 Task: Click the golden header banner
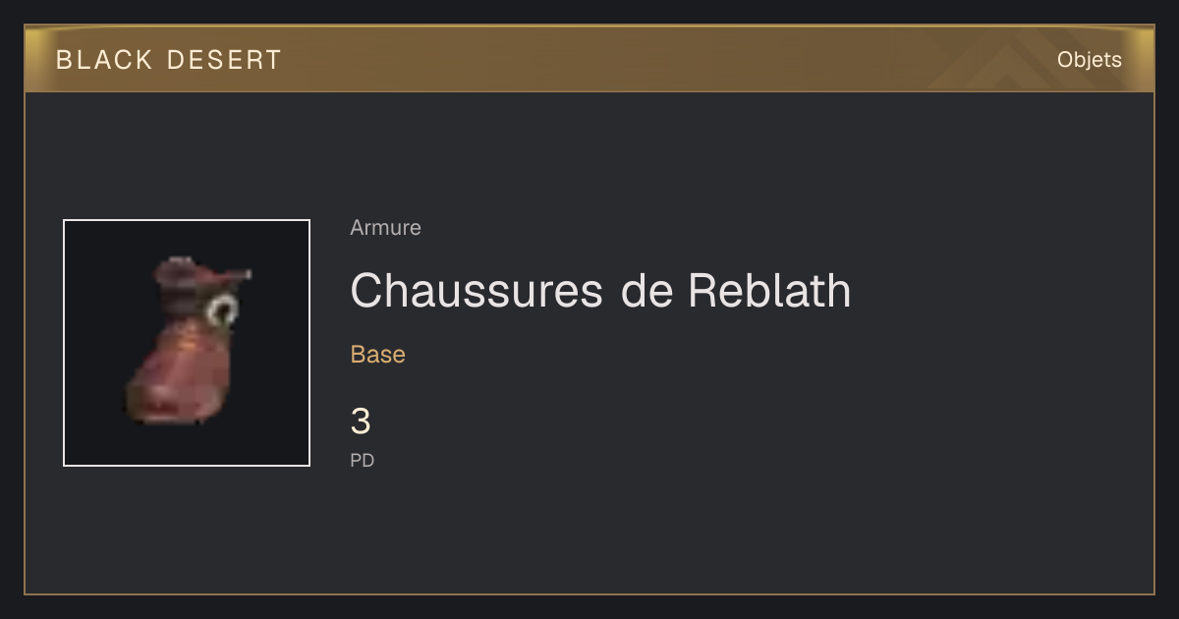tap(589, 59)
